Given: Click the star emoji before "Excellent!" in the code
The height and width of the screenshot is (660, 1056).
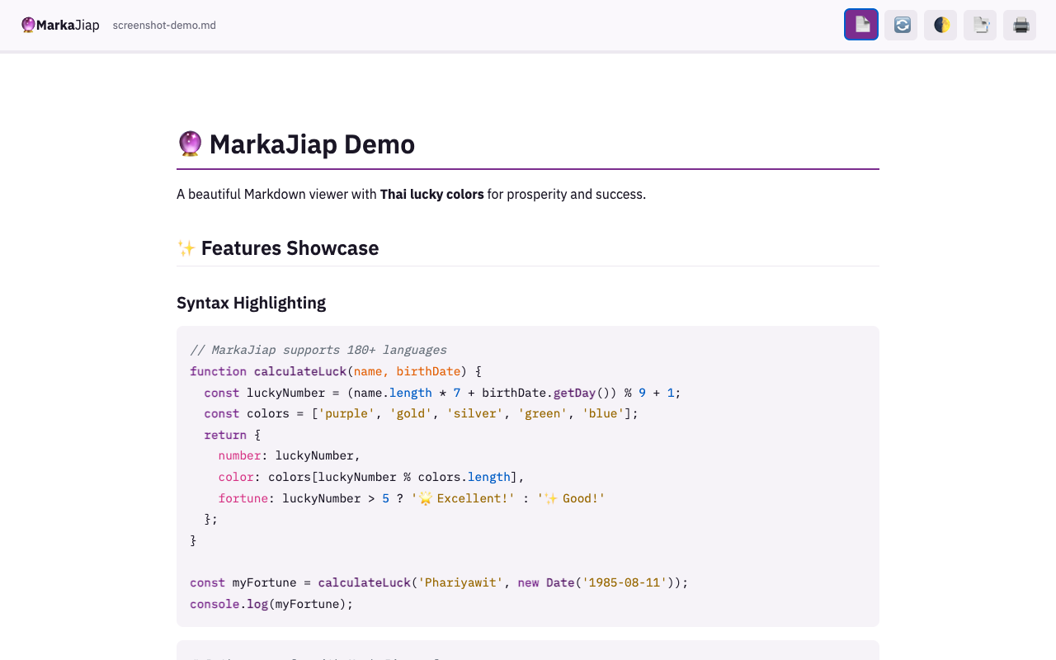Looking at the screenshot, I should pyautogui.click(x=426, y=498).
